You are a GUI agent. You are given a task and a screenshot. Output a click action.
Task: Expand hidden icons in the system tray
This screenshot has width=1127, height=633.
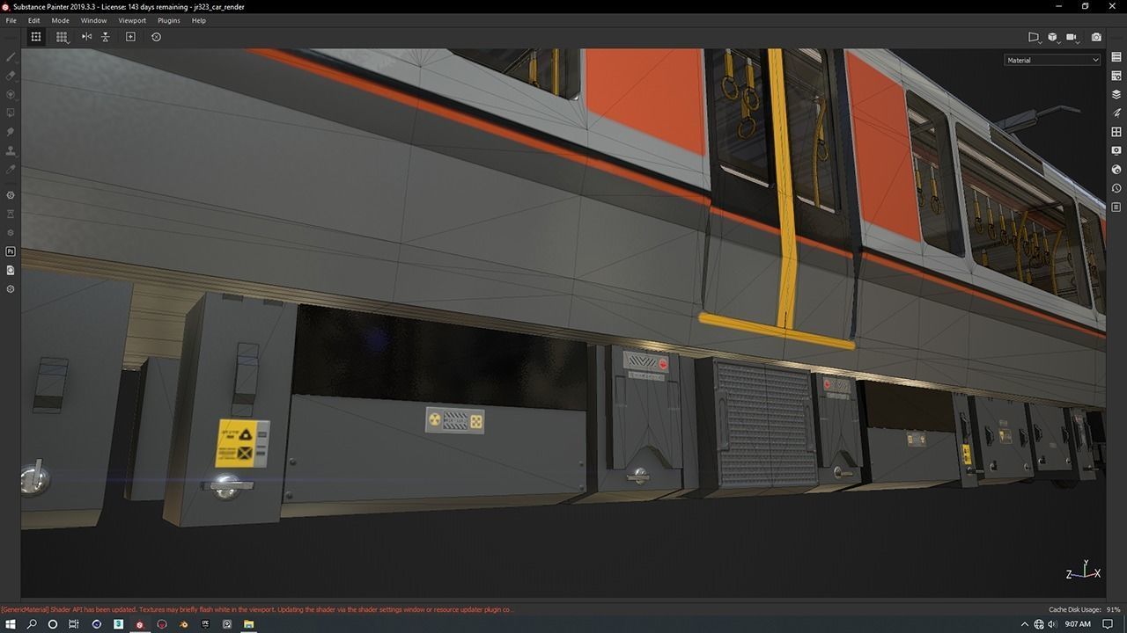[1025, 623]
